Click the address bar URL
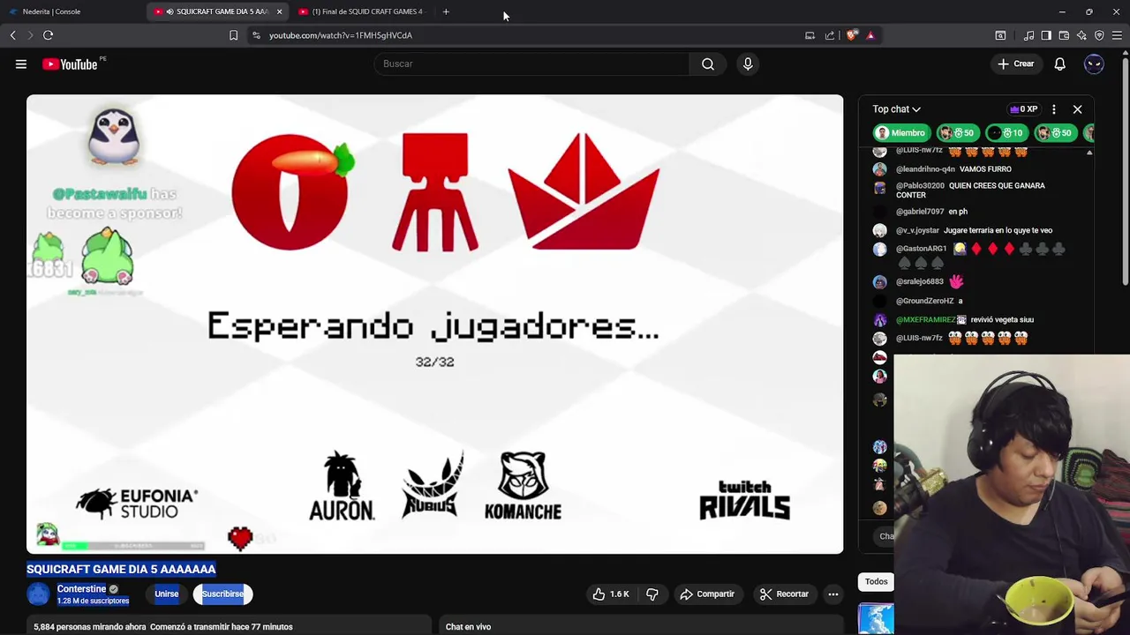 click(x=341, y=35)
